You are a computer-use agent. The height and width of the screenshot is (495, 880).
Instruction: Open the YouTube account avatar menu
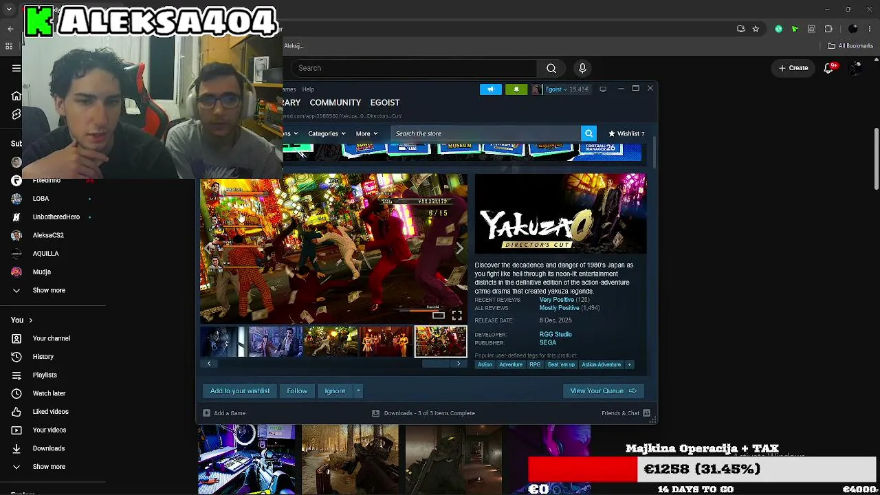855,68
